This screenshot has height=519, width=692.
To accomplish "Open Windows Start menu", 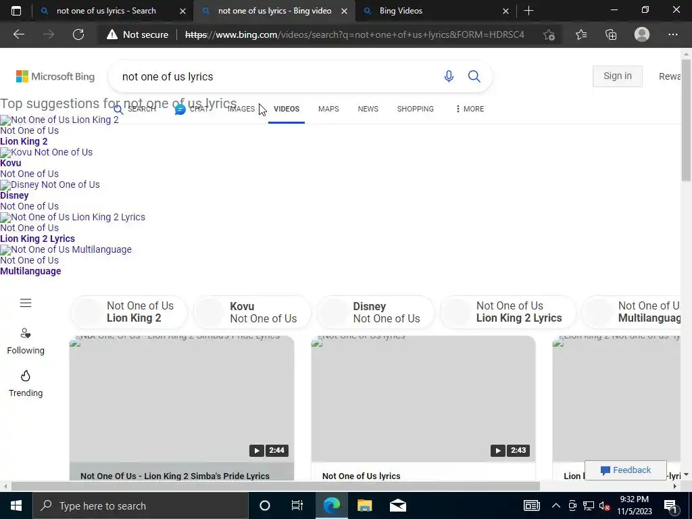I will (x=16, y=505).
